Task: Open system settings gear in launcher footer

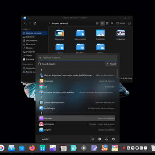Action: 100,139
